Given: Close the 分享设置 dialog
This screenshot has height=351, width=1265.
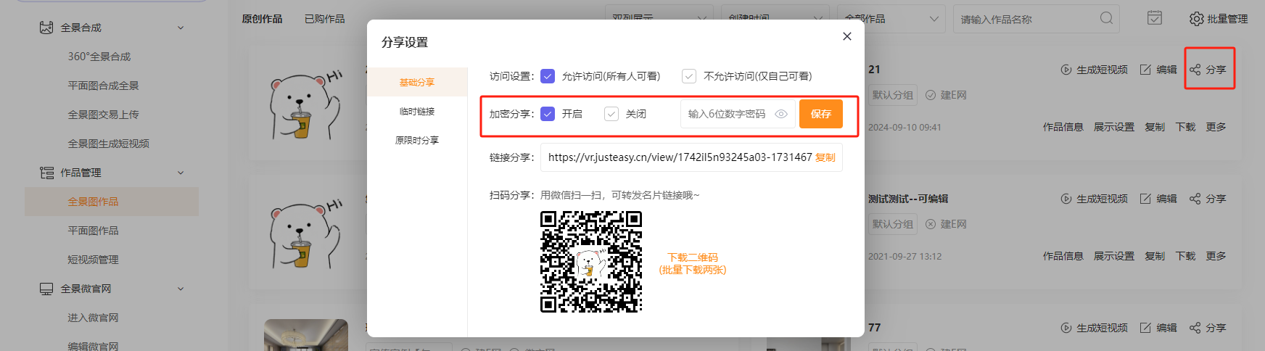Looking at the screenshot, I should click(x=846, y=36).
